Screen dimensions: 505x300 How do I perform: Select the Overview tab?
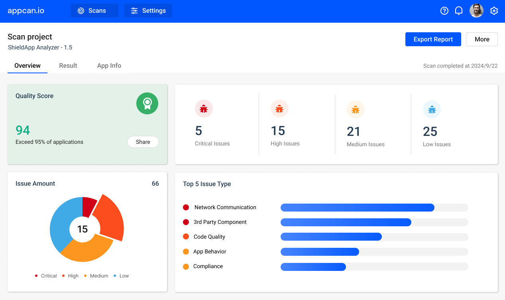27,65
